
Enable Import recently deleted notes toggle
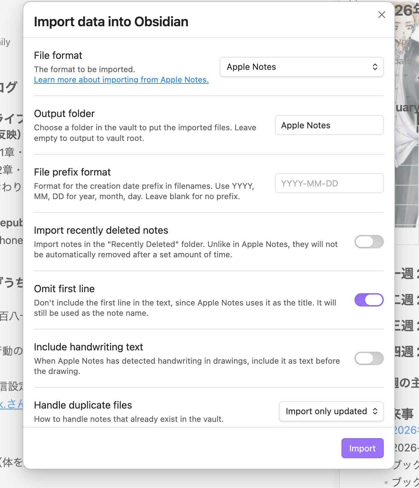(369, 242)
